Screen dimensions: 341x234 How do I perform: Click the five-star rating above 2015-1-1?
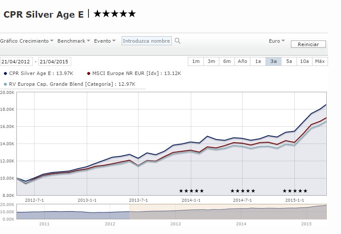pos(295,191)
